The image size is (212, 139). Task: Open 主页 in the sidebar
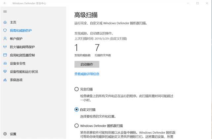13,22
